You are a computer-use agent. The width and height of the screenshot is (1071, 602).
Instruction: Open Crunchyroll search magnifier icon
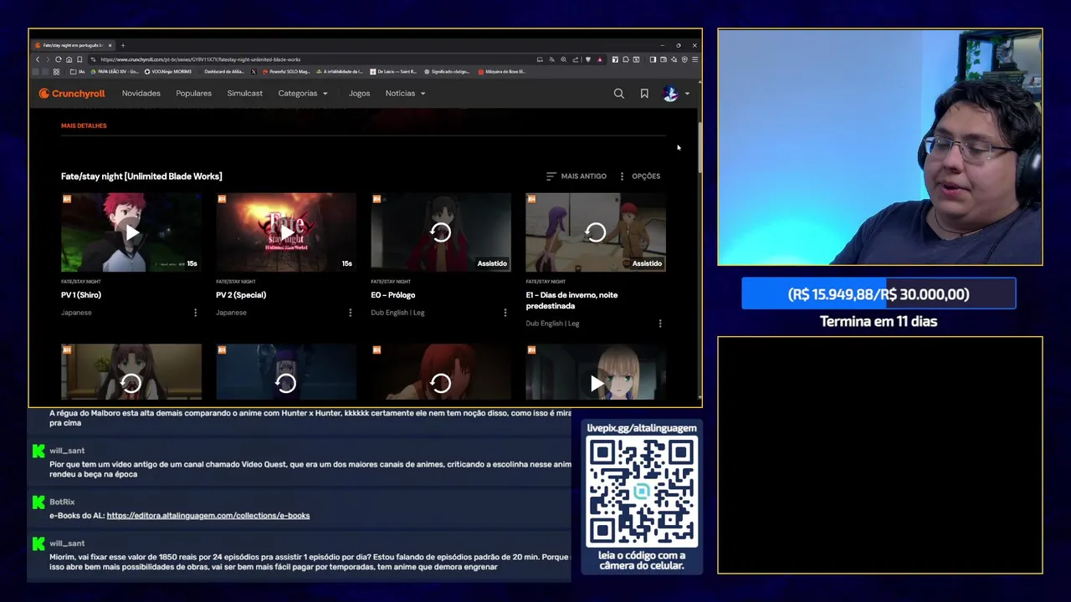(619, 94)
